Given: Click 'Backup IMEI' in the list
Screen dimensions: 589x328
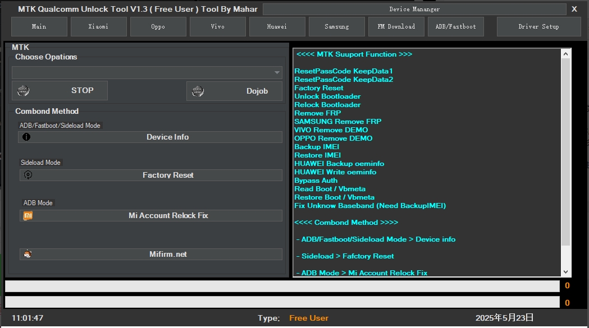Looking at the screenshot, I should 317,147.
